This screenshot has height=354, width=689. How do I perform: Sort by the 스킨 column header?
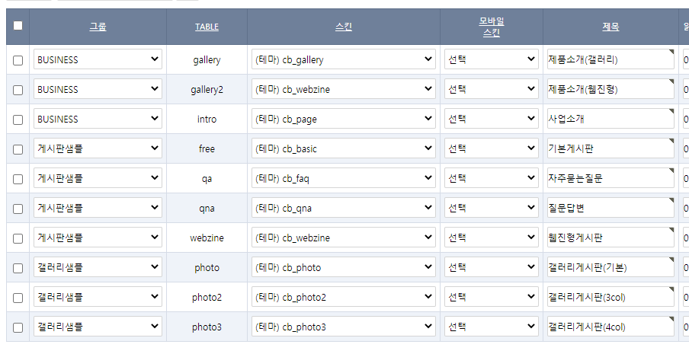pos(344,27)
